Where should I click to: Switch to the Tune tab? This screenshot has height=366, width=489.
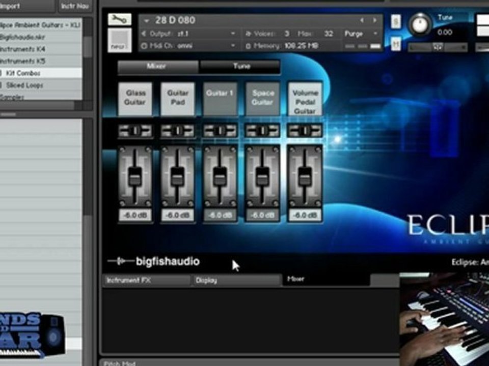(x=240, y=66)
